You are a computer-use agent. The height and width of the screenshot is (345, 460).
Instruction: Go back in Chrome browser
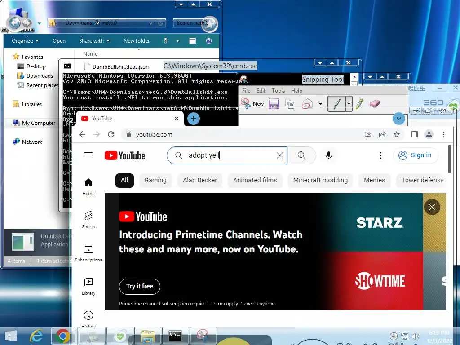(82, 134)
